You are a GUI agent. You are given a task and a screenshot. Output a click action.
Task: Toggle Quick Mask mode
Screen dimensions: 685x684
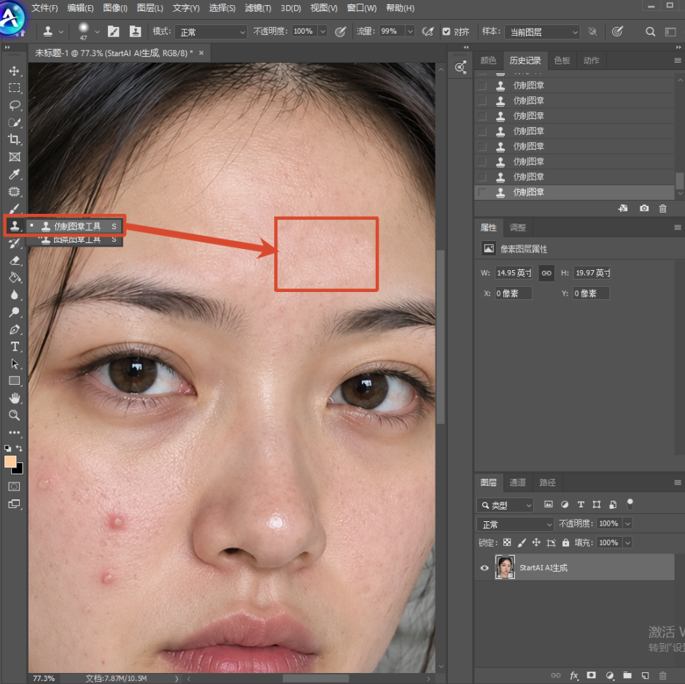[x=15, y=486]
